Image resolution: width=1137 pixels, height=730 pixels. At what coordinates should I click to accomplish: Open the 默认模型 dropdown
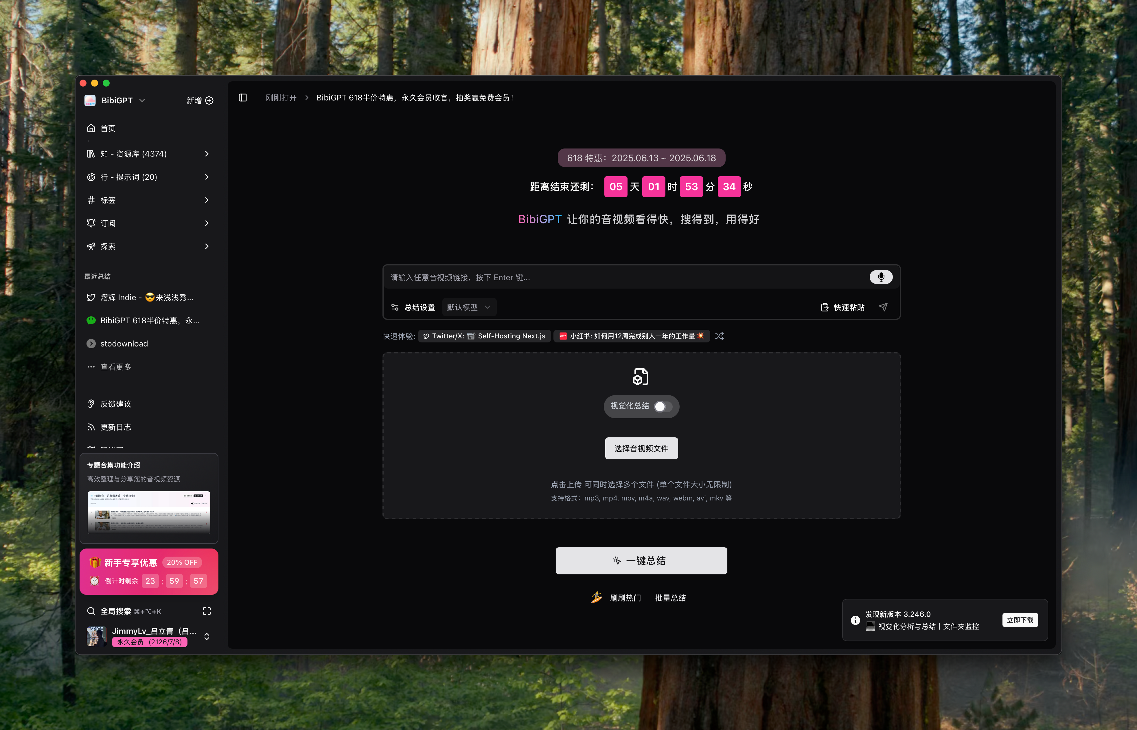pos(469,307)
